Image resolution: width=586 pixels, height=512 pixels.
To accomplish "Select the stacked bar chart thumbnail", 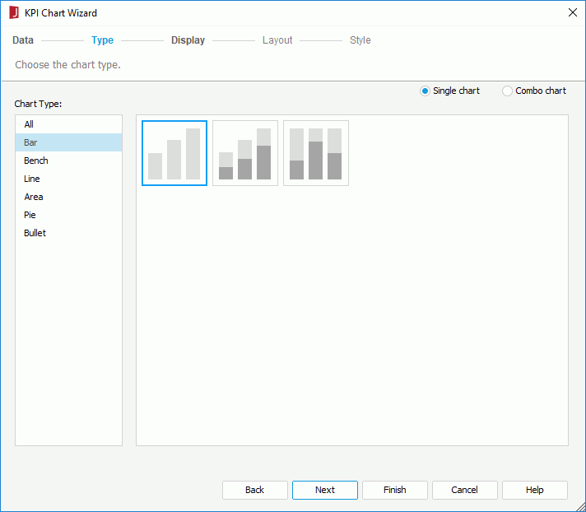I will click(x=245, y=153).
